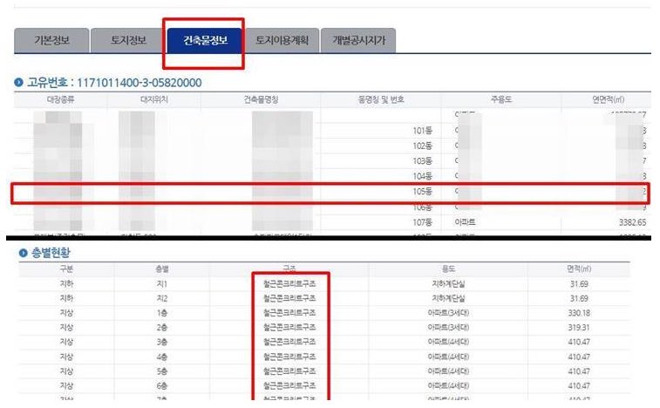Click 철근콘크리트구조 in the 1층 row
The width and height of the screenshot is (660, 408).
click(289, 313)
